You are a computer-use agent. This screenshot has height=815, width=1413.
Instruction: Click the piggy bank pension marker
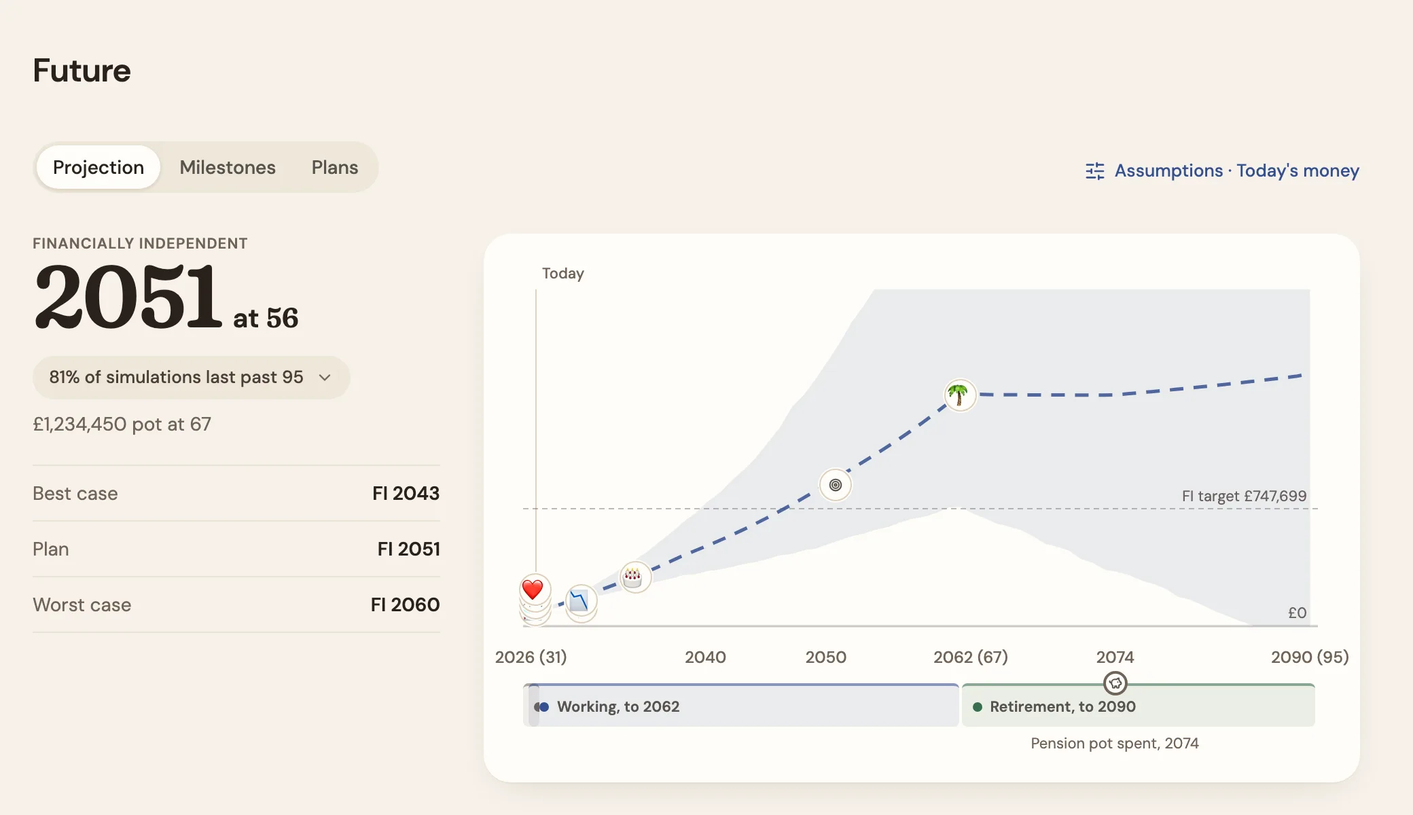coord(1115,683)
